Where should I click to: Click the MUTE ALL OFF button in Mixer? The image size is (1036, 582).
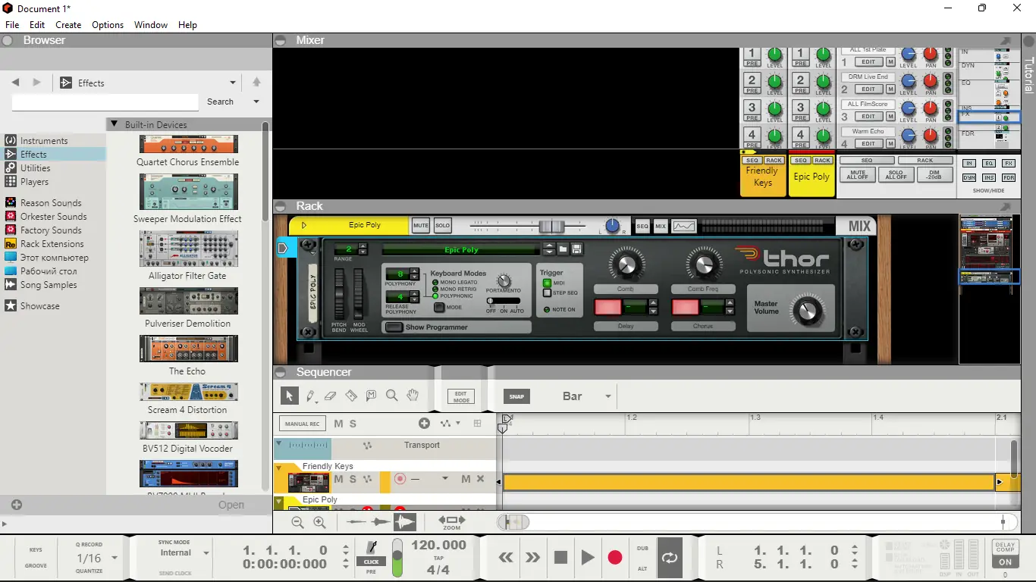[x=858, y=174]
